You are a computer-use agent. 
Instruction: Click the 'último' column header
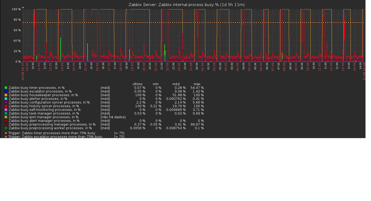point(138,84)
